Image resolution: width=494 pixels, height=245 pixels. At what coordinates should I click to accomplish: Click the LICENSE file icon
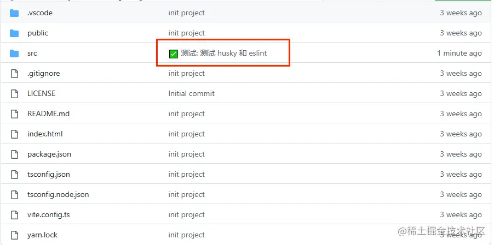(x=14, y=93)
